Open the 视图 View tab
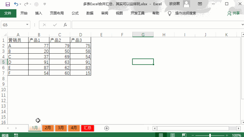Screen dimensions: 244x137 point(119,13)
